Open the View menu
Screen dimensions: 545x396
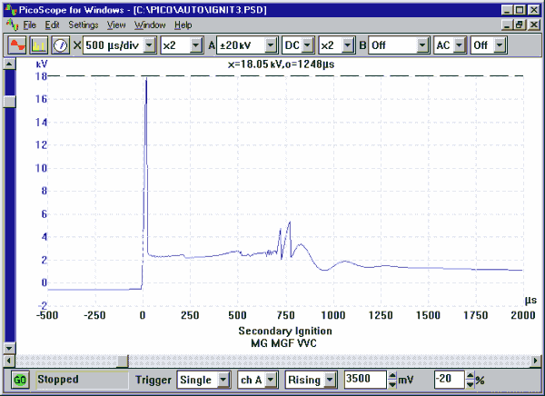click(116, 25)
